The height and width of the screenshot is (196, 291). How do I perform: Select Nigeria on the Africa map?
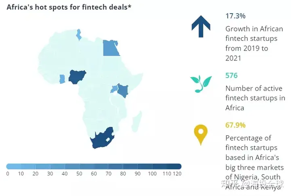(77, 77)
